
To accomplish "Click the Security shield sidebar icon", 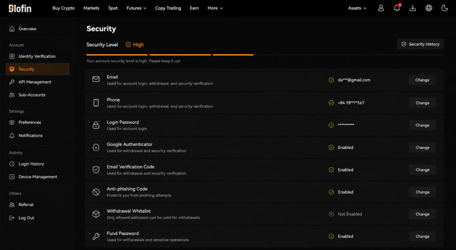I will point(12,69).
